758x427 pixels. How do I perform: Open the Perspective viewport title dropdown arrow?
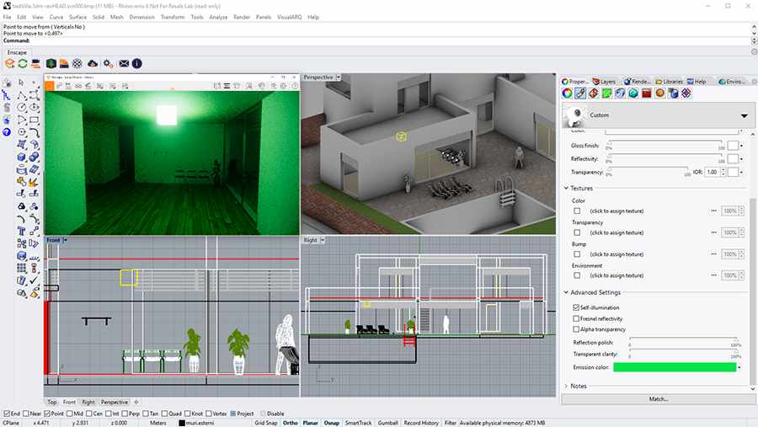pyautogui.click(x=339, y=77)
